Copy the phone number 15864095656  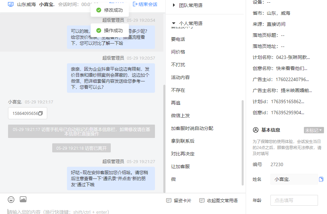pos(41,113)
